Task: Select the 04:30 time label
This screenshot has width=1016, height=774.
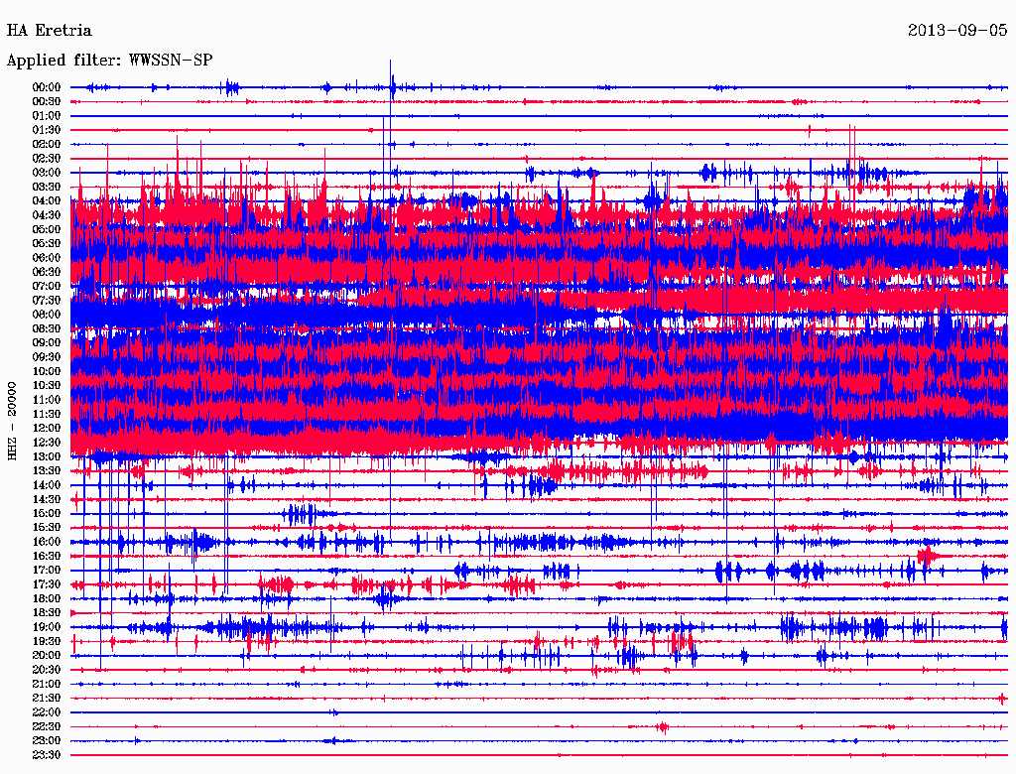Action: pyautogui.click(x=47, y=215)
